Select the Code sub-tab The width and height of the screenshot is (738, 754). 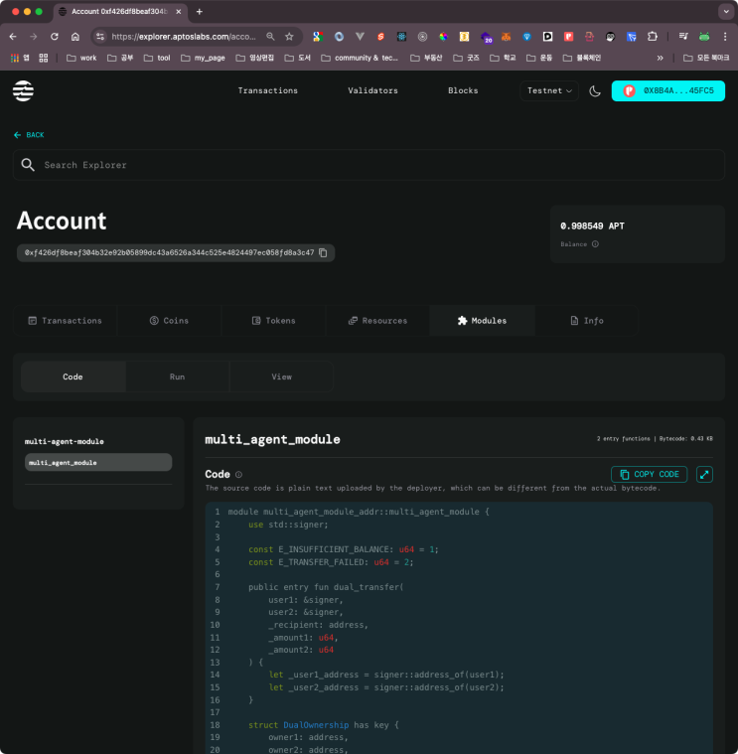74,377
